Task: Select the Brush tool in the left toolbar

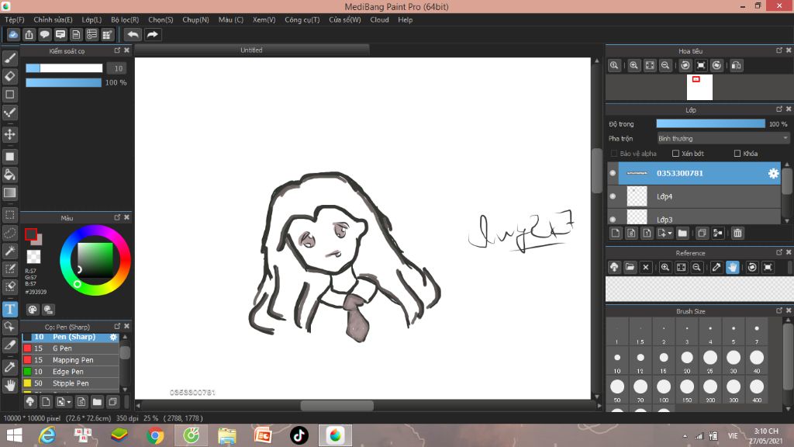Action: click(x=9, y=58)
